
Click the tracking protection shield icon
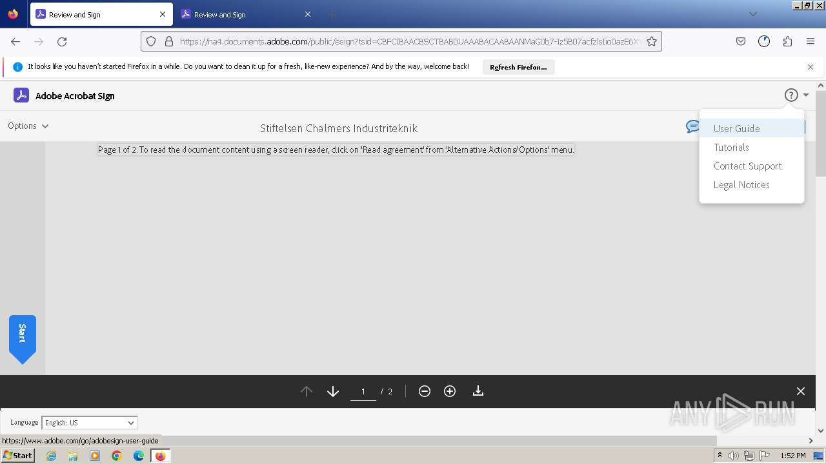coord(151,41)
